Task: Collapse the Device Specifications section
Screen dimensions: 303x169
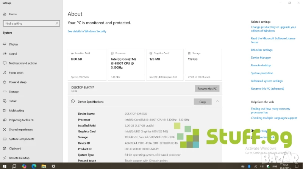Action: tap(217, 102)
